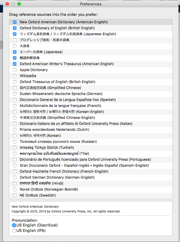Check Diccionario General Española Vox checkbox
The image size is (180, 242).
click(x=15, y=100)
